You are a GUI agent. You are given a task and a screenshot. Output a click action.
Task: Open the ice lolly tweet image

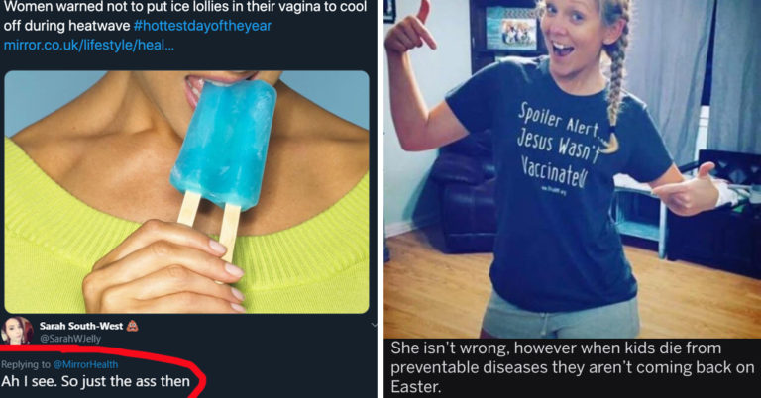[186, 192]
